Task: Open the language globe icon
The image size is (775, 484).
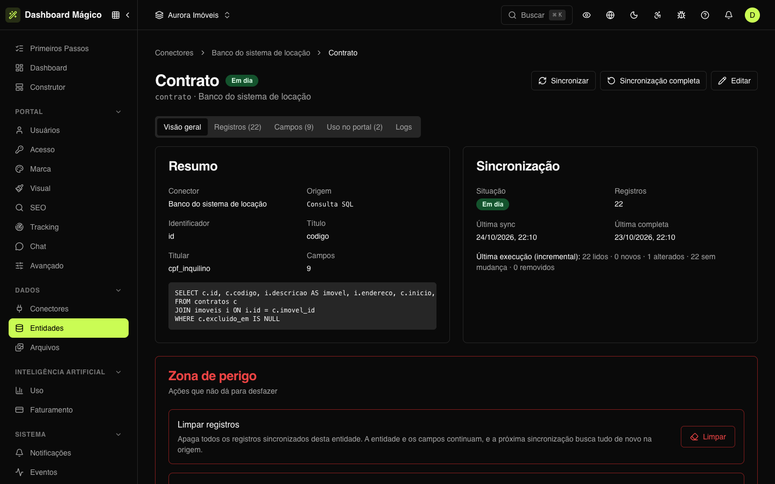Action: click(x=610, y=15)
